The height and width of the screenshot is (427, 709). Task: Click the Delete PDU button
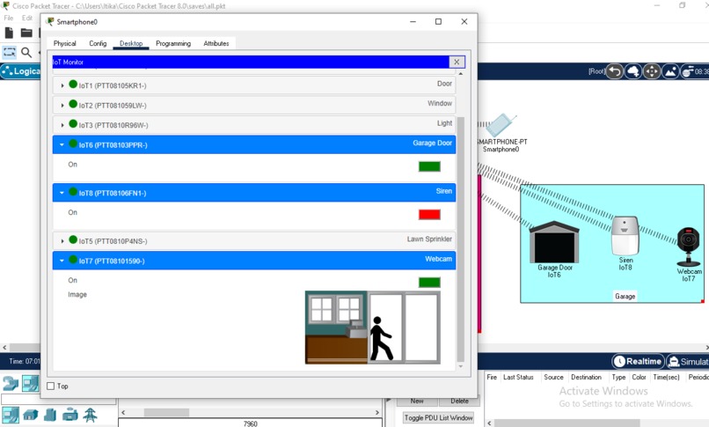[459, 401]
